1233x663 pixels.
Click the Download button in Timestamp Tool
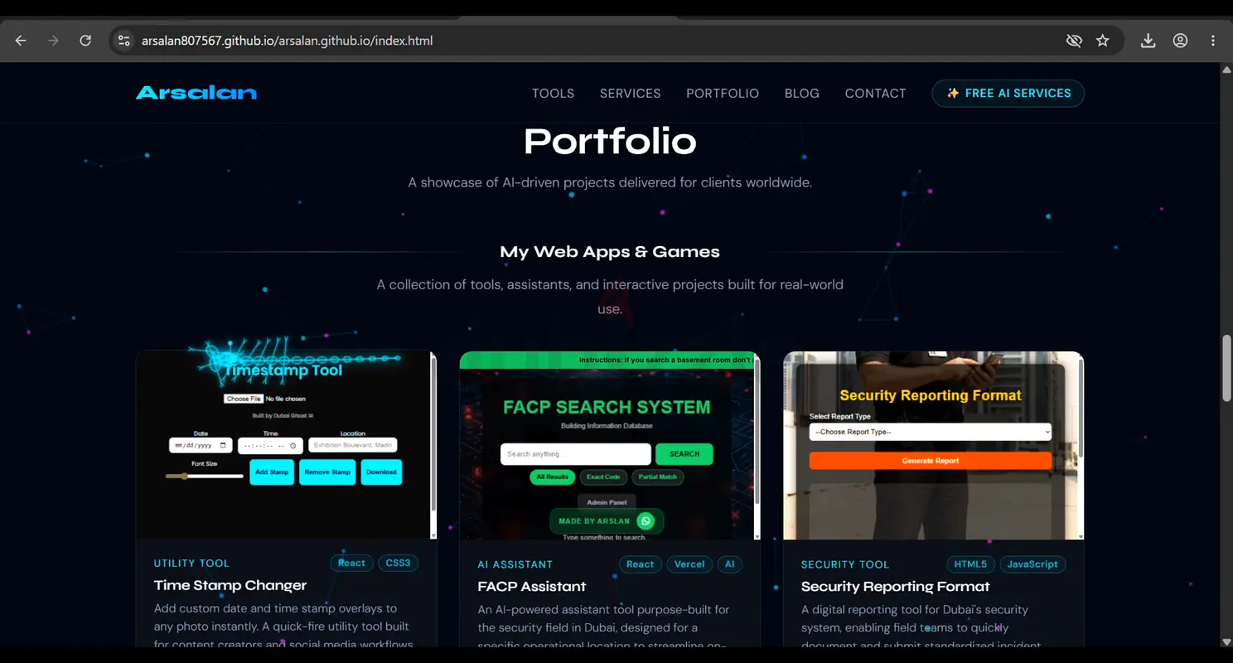point(381,472)
